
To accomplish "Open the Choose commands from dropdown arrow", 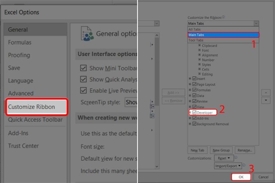I will coord(157,23).
